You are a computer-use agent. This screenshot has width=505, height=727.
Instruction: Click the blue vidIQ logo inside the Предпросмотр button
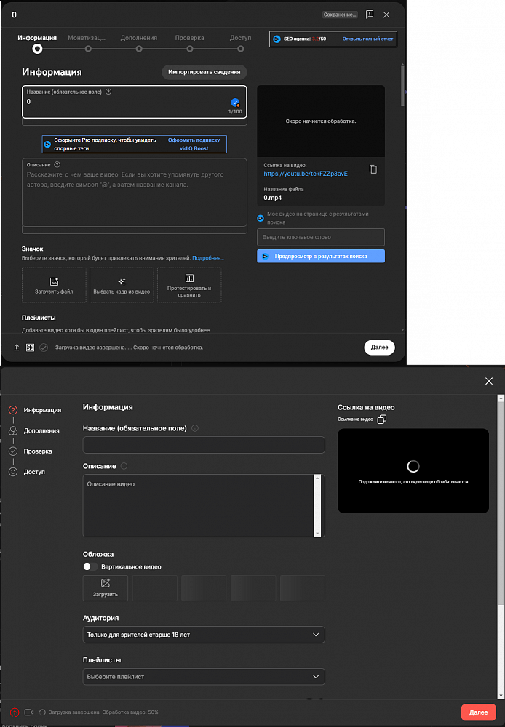(x=265, y=256)
